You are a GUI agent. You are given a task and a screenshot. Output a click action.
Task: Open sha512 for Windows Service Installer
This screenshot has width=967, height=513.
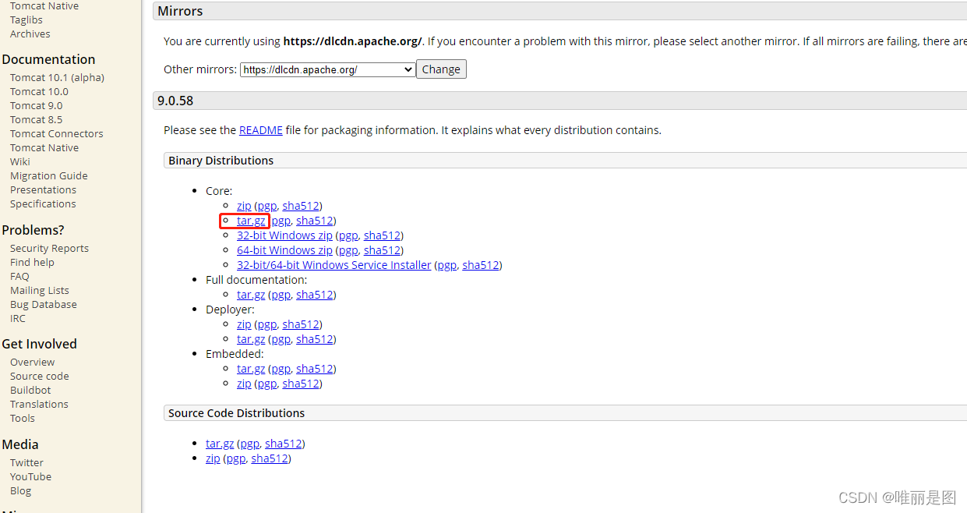pyautogui.click(x=481, y=265)
